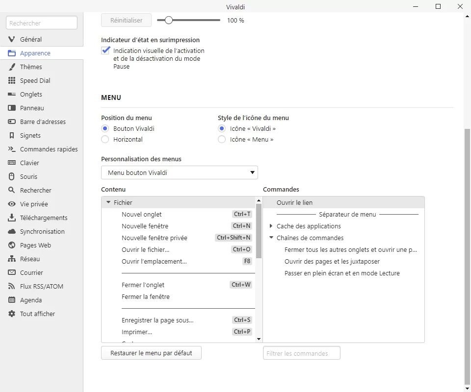471x392 pixels.
Task: Click the Thèmes brush icon
Action: coord(11,67)
